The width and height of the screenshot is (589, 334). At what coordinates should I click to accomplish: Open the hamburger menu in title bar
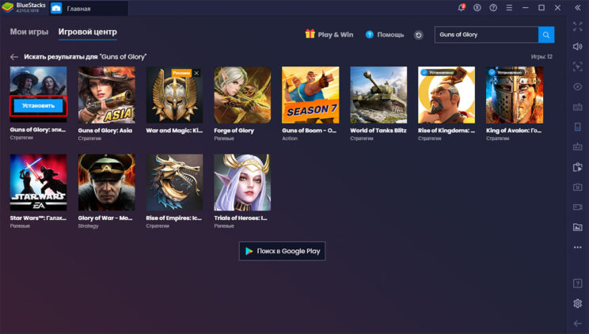[509, 8]
